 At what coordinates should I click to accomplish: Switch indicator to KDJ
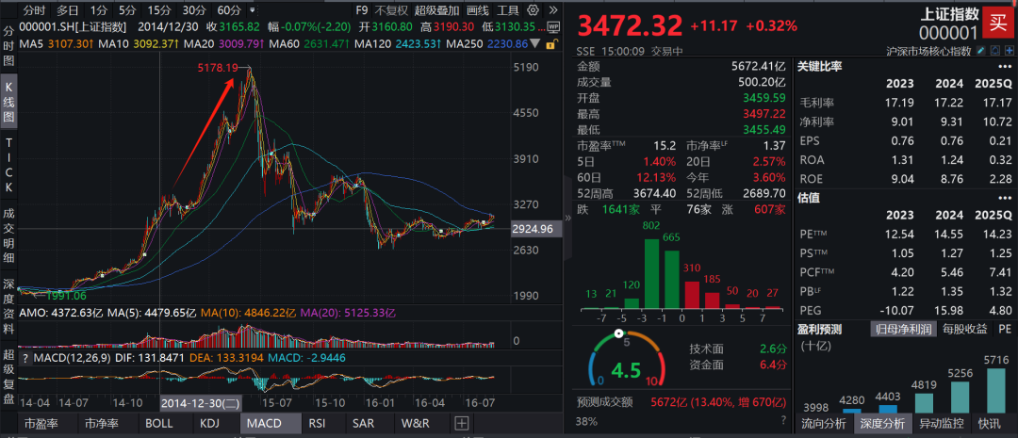pos(209,424)
